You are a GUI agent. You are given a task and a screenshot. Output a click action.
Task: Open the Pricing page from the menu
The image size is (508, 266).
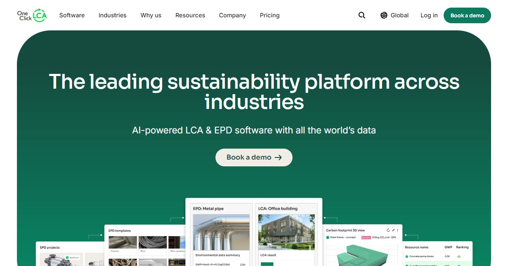pyautogui.click(x=270, y=15)
